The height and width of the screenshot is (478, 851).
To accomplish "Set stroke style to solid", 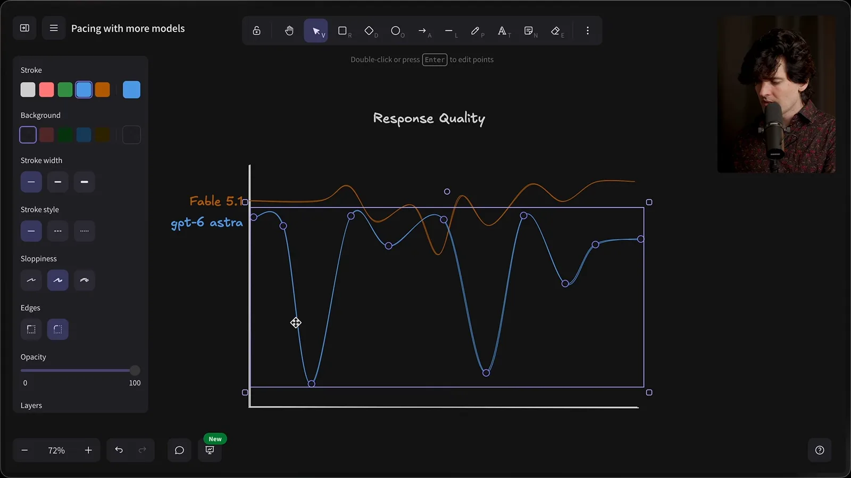I will tap(31, 231).
